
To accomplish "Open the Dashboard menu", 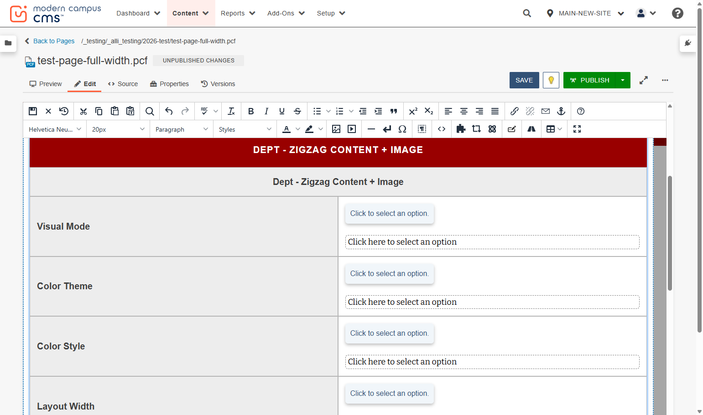I will pyautogui.click(x=138, y=13).
